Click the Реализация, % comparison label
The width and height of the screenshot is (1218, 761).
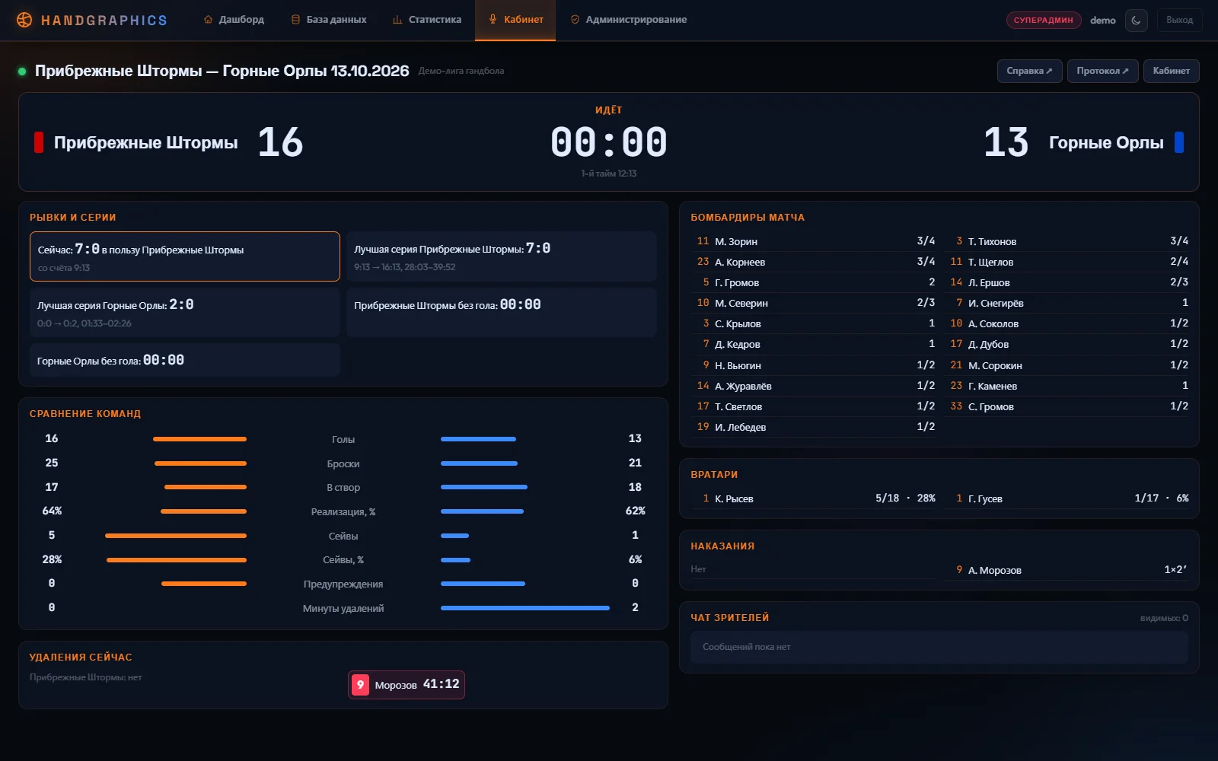tap(343, 512)
